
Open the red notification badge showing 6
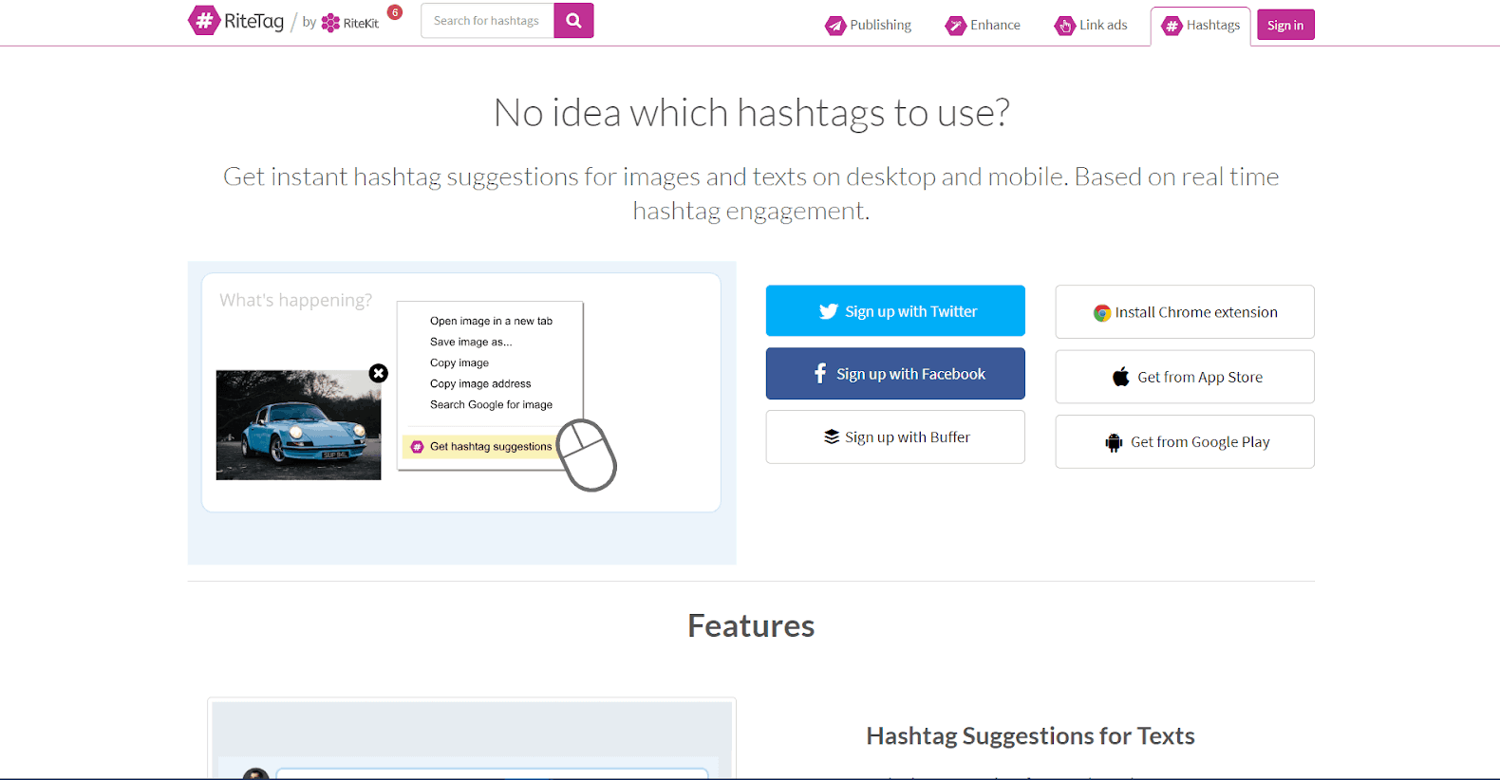point(395,12)
